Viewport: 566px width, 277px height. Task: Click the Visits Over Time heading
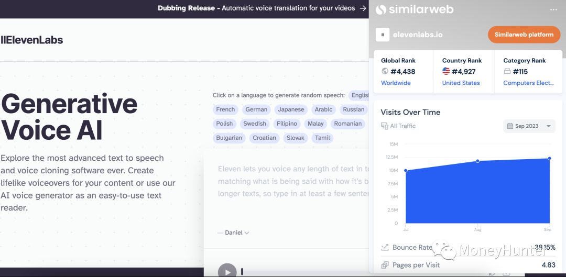point(411,112)
